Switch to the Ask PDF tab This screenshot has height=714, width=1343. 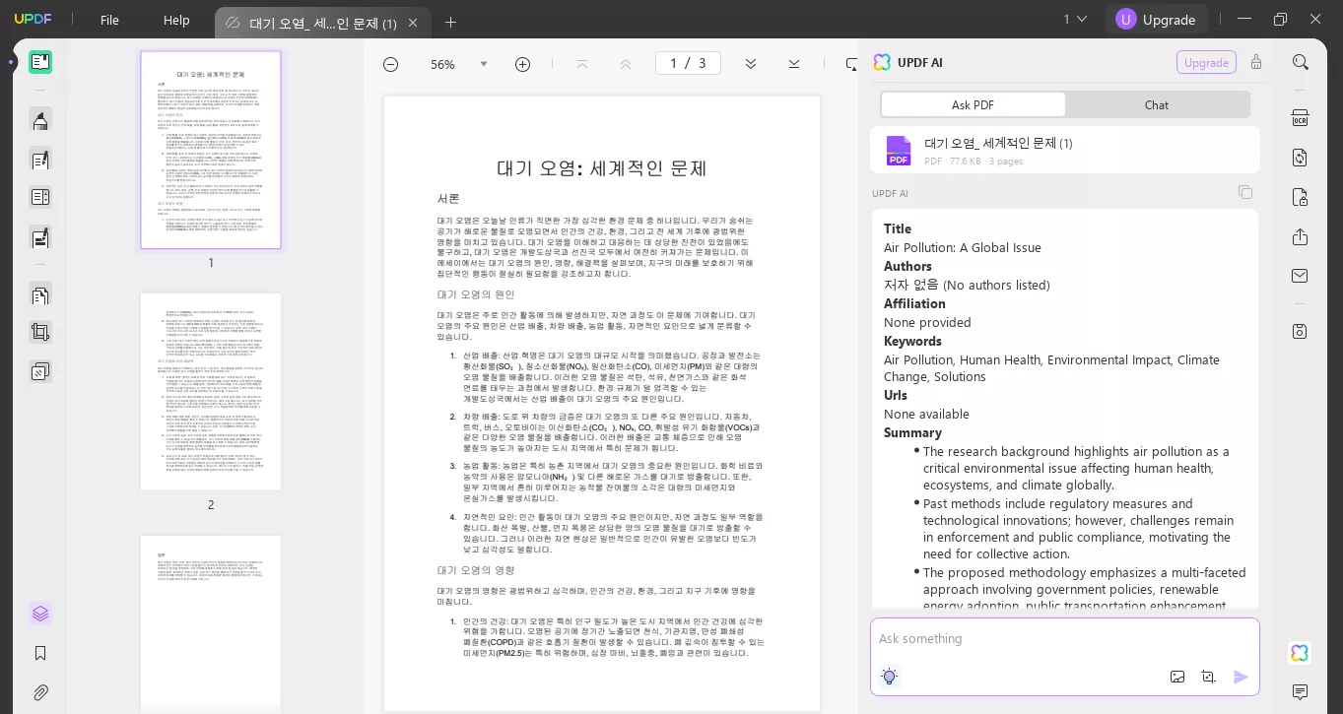973,104
